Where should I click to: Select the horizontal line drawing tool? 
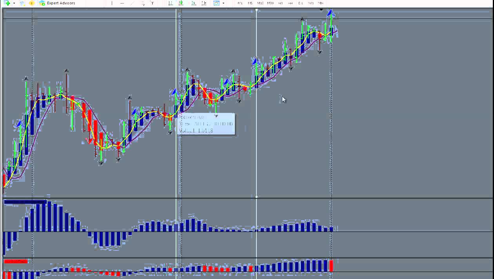pyautogui.click(x=122, y=3)
